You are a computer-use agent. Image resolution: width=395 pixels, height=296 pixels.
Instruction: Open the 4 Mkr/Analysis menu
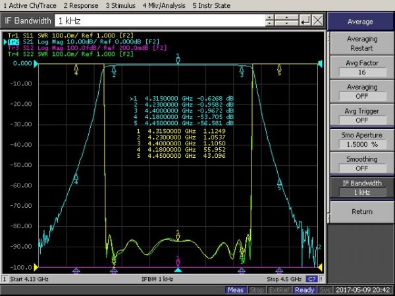[x=164, y=5]
